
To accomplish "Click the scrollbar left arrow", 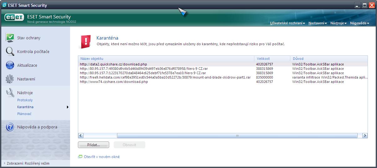I will (81, 136).
